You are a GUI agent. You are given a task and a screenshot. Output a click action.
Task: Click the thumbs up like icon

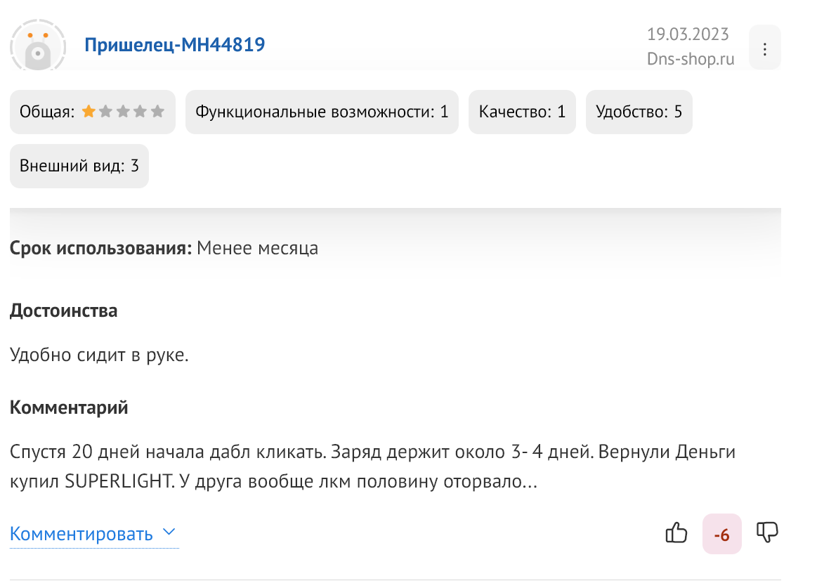677,533
